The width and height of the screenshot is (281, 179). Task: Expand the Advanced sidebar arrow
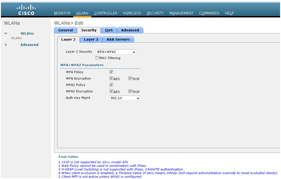(6, 44)
